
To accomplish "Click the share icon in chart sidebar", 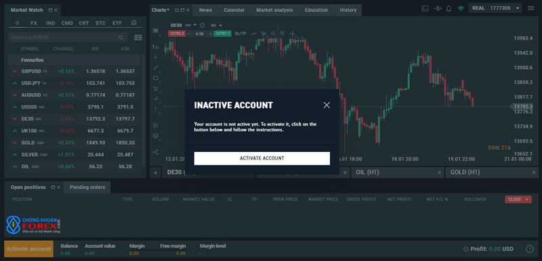I will click(x=156, y=152).
